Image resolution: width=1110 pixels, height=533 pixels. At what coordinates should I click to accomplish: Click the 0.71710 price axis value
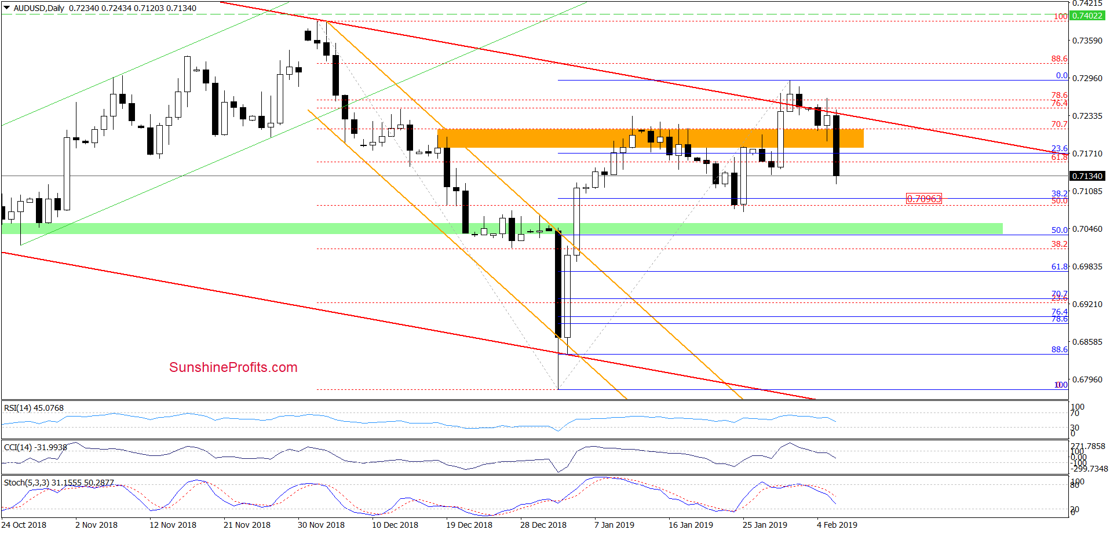1087,154
